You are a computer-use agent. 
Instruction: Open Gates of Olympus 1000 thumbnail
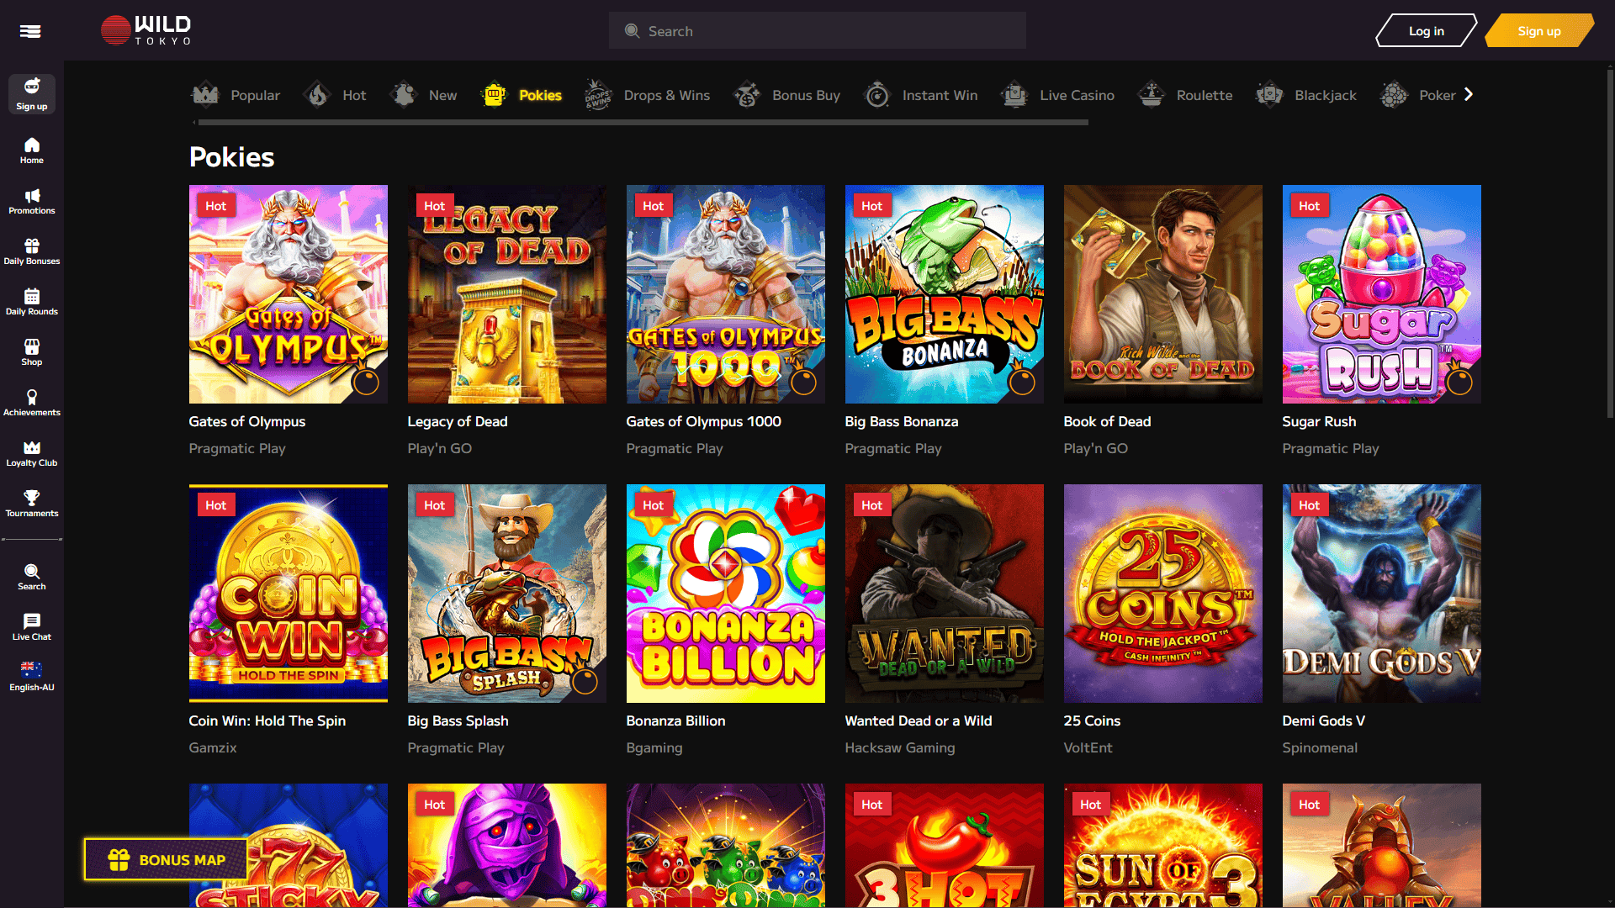click(726, 294)
